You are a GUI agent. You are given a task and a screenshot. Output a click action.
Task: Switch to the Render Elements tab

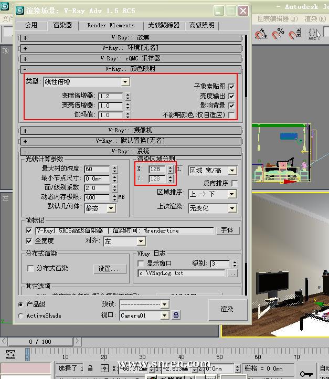(111, 25)
